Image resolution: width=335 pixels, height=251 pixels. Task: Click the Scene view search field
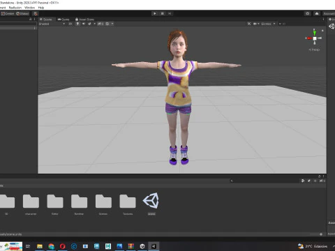pyautogui.click(x=302, y=24)
